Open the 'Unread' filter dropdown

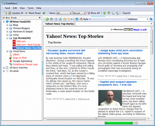(79, 13)
